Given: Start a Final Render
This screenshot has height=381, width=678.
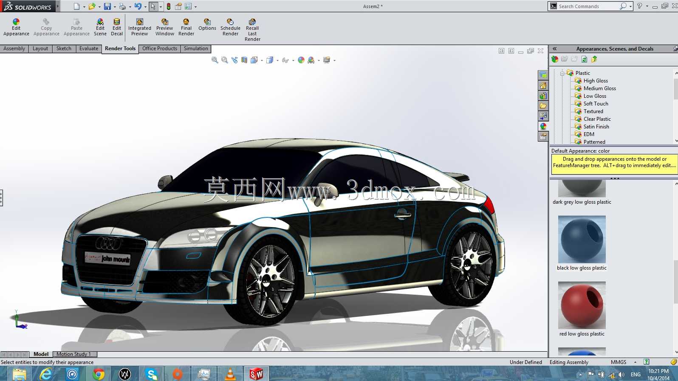Looking at the screenshot, I should point(186,27).
